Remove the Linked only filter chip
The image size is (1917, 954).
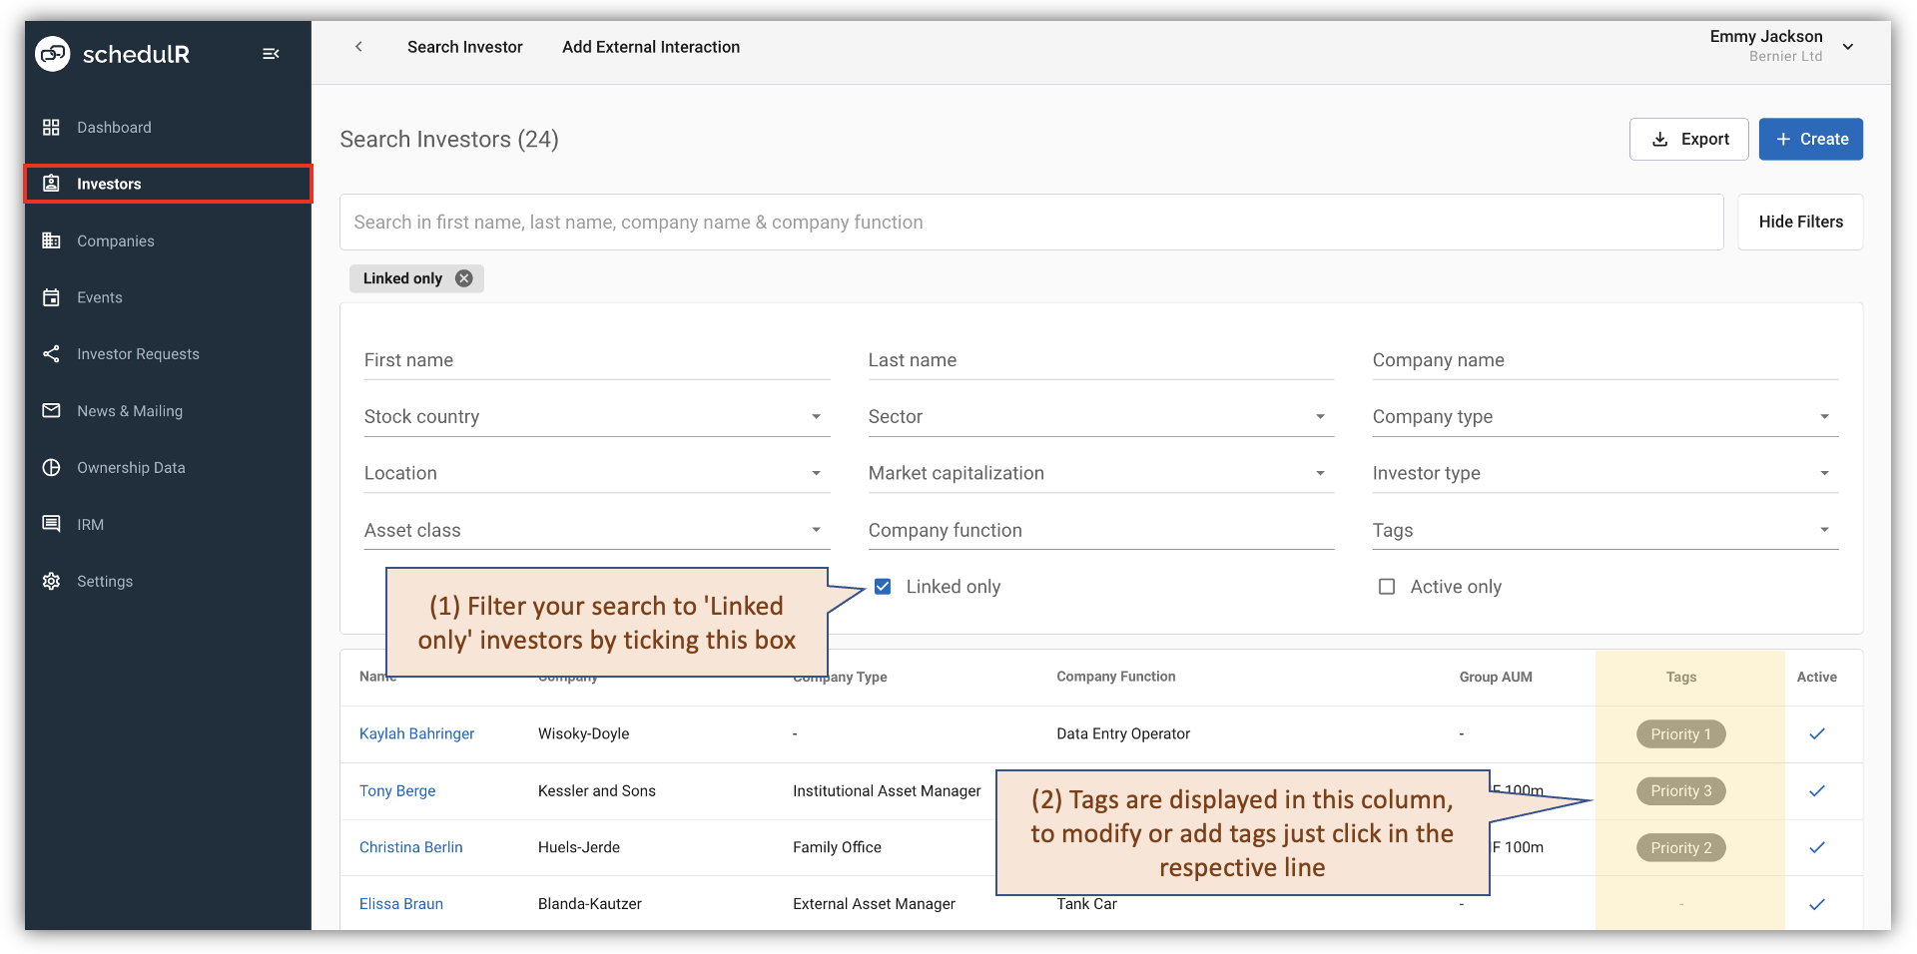click(x=463, y=278)
